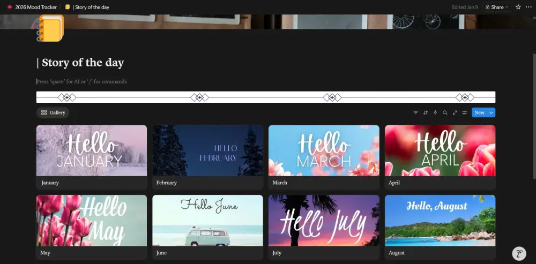Change the large notebook page icon
Image resolution: width=536 pixels, height=264 pixels.
pos(50,28)
